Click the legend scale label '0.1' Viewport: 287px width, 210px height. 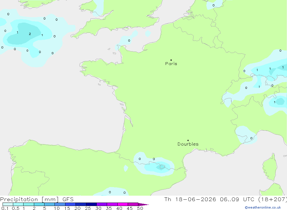[x=5, y=208]
